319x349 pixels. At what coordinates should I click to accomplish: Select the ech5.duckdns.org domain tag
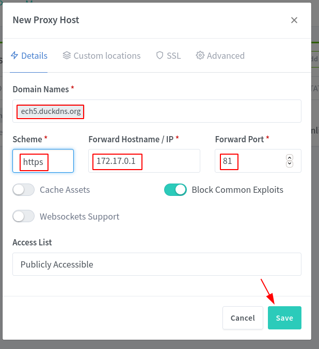pyautogui.click(x=51, y=111)
